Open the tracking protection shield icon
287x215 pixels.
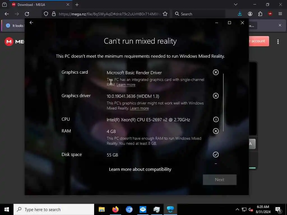(46, 14)
